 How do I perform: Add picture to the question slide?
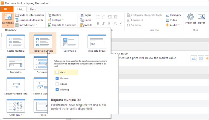(x=194, y=58)
